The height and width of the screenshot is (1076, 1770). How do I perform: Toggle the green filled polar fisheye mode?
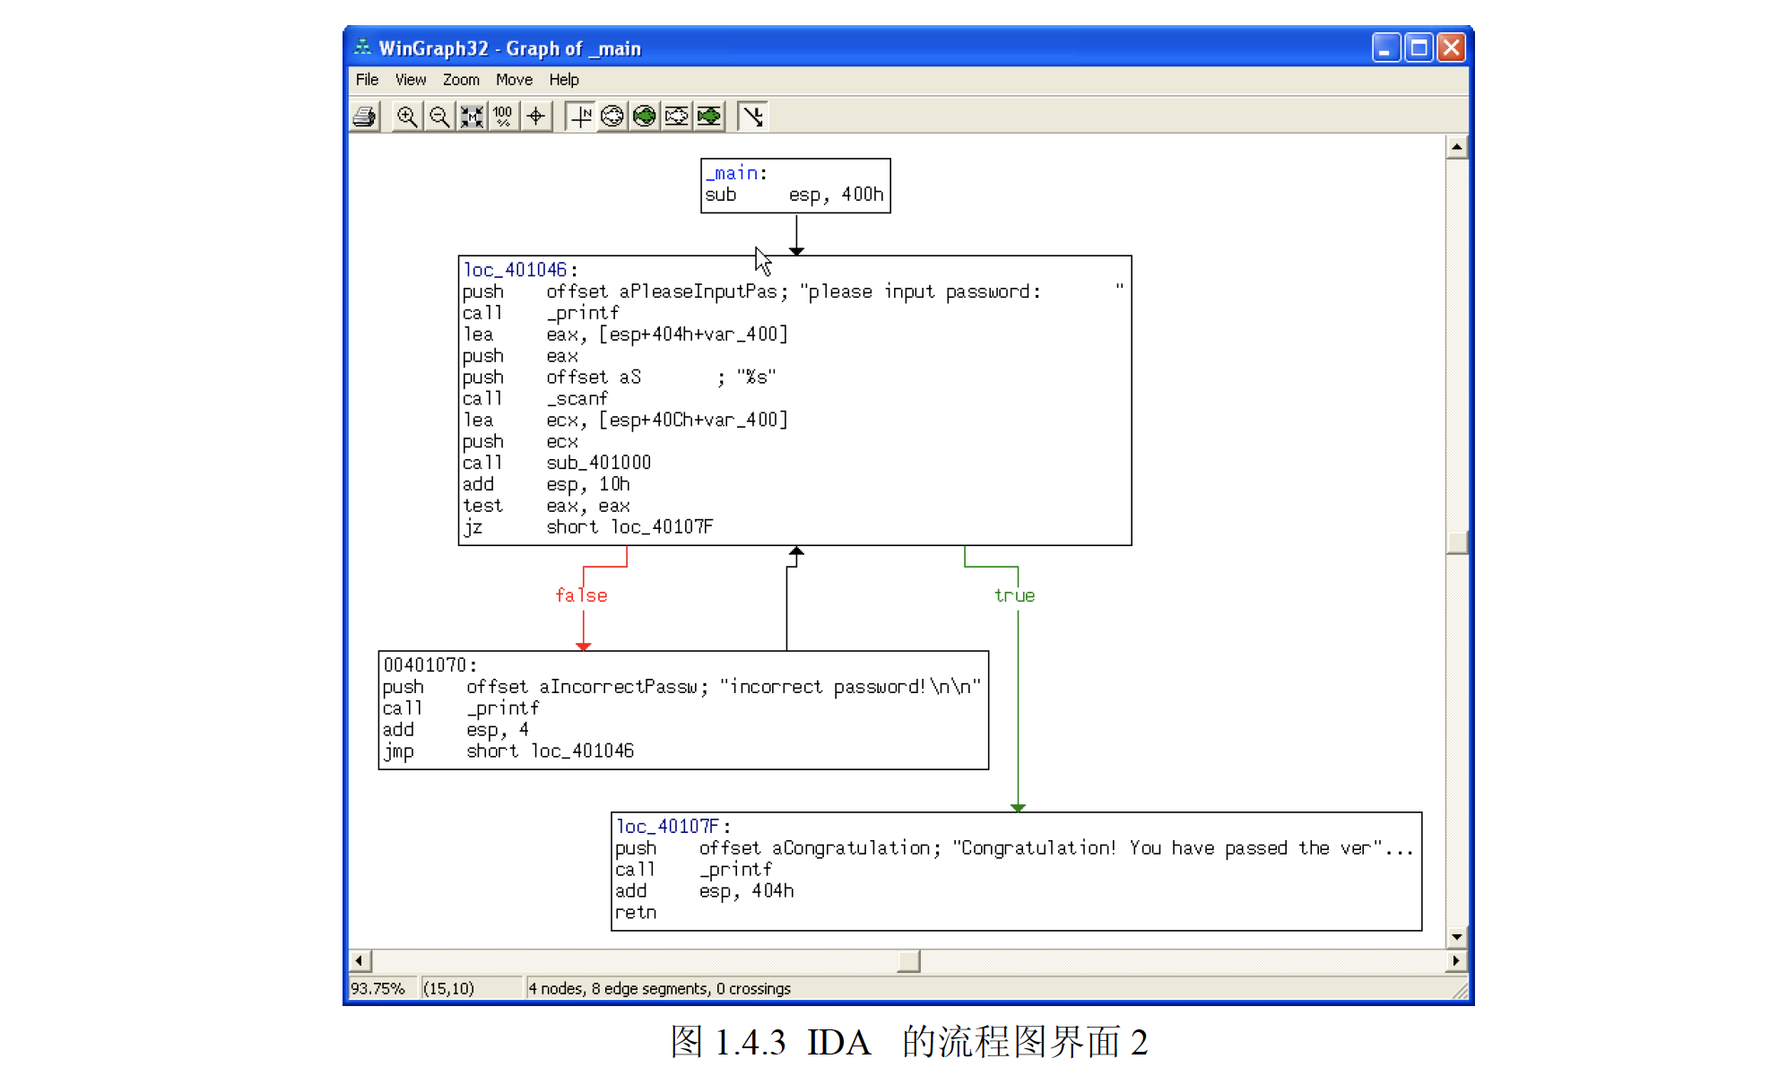[645, 117]
